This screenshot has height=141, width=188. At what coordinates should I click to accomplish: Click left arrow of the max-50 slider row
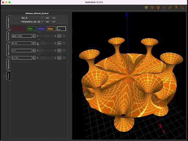(38, 51)
